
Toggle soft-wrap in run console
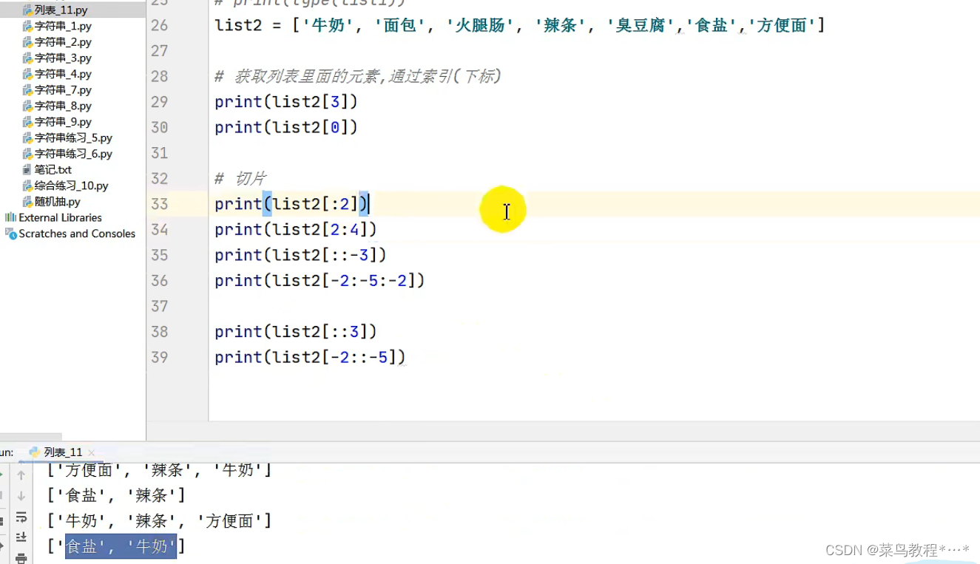(21, 517)
